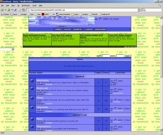The image size is (163, 135).
Task: Click the blue orb icon beside Discussion
Action: (32, 81)
